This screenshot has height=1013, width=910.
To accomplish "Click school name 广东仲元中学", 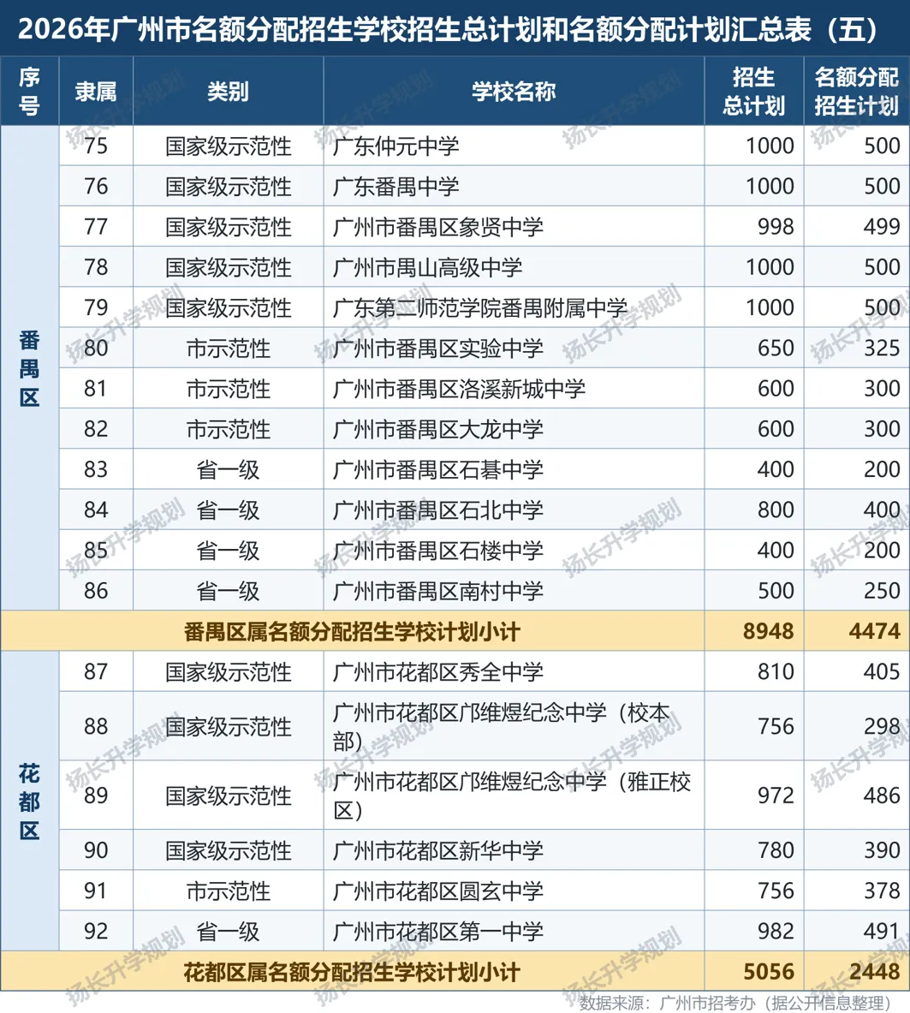I will click(396, 146).
